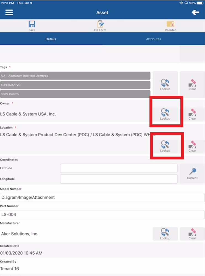The image size is (205, 276).
Task: Tap manufacturer value Aker Solutions, Inc.
Action: click(20, 234)
